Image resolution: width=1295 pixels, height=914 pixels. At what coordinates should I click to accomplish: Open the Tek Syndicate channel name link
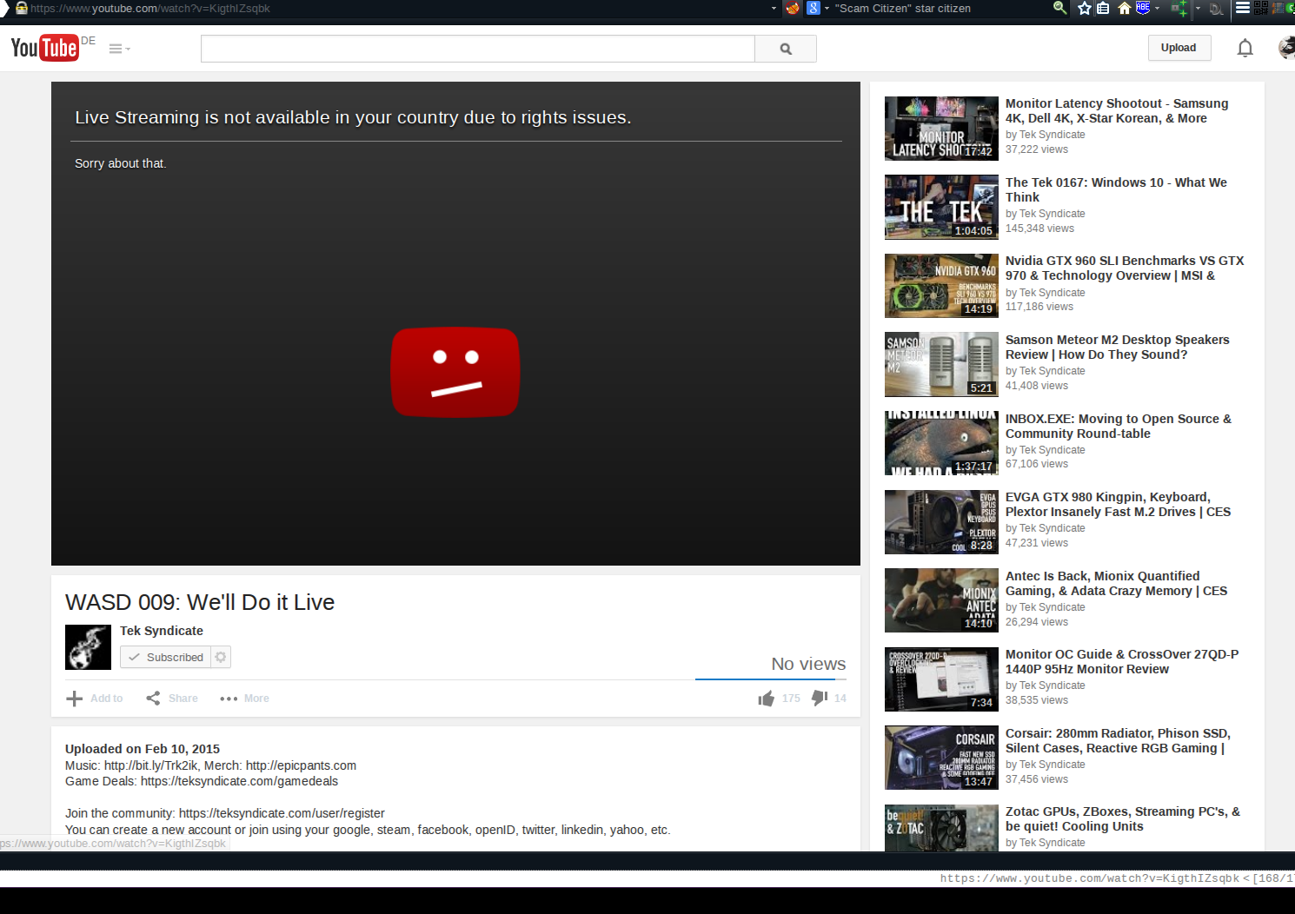(162, 631)
